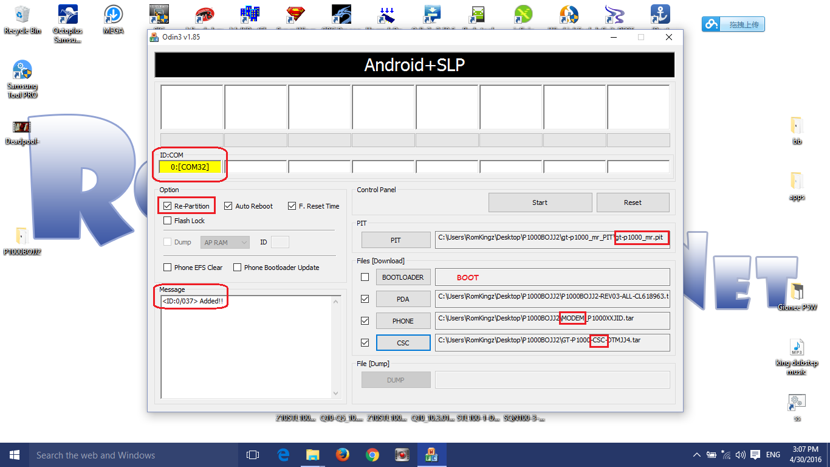Select the blue dragon logo desktop shortcut
Screen dimensions: 830x467
(341, 15)
